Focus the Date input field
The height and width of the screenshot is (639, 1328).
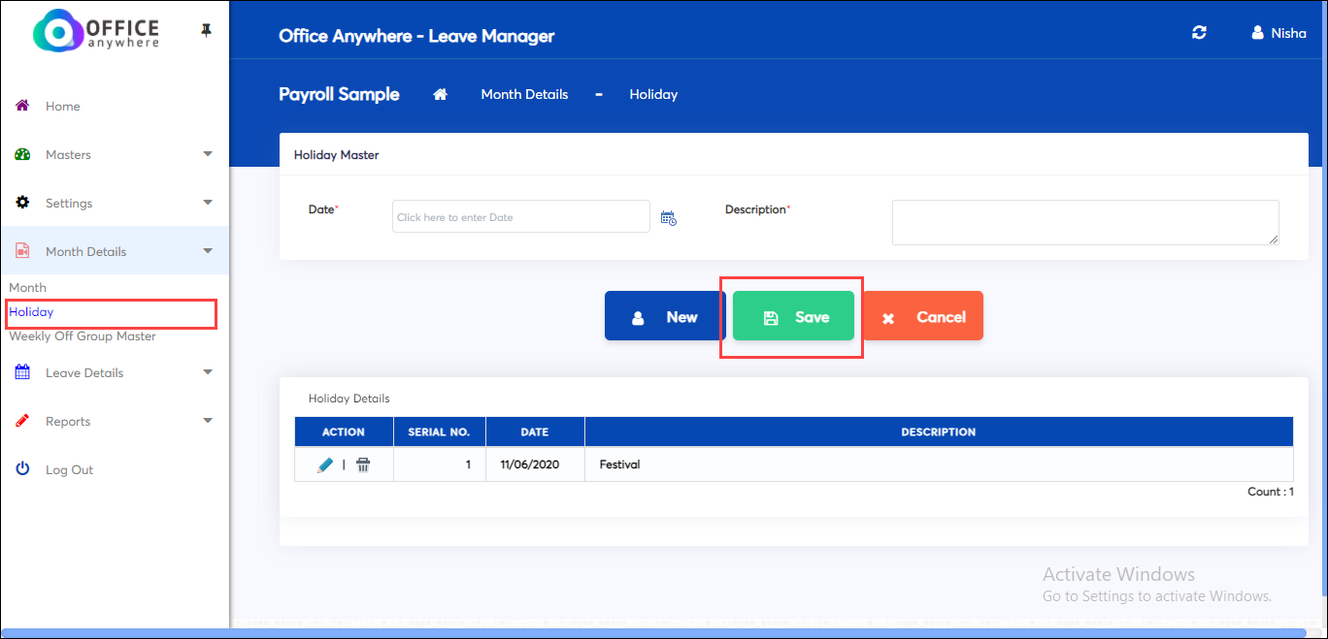[521, 216]
